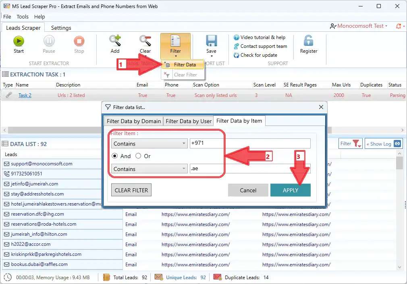Viewport: 407px width, 284px height.
Task: Click the Register padlock icon
Action: point(308,40)
